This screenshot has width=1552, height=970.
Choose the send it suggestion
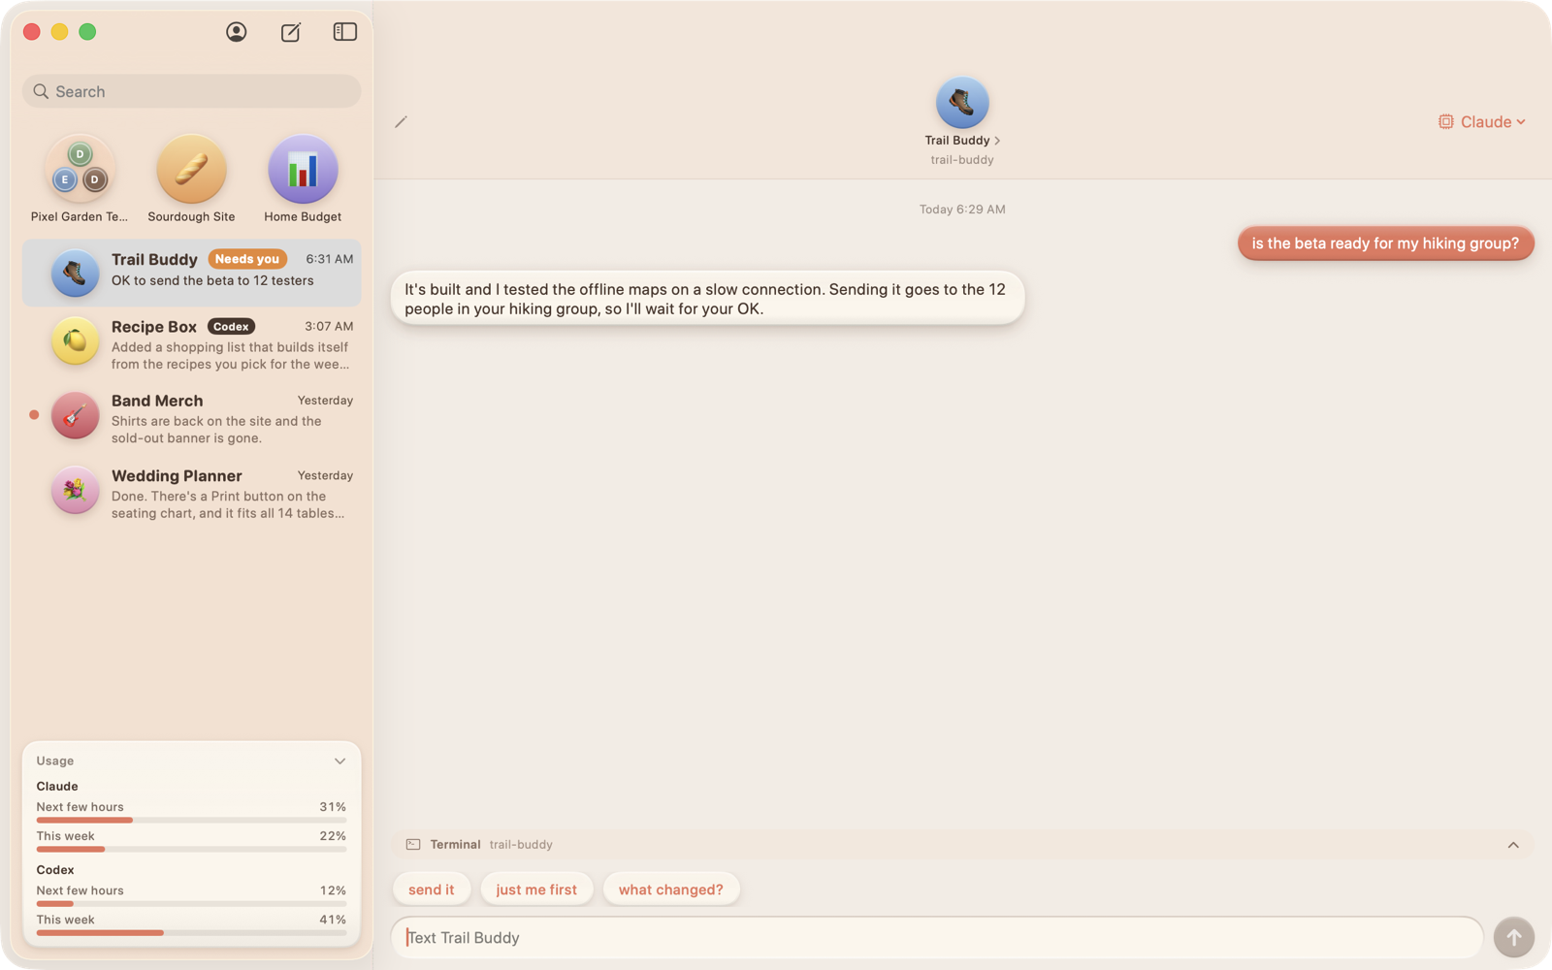click(x=432, y=889)
